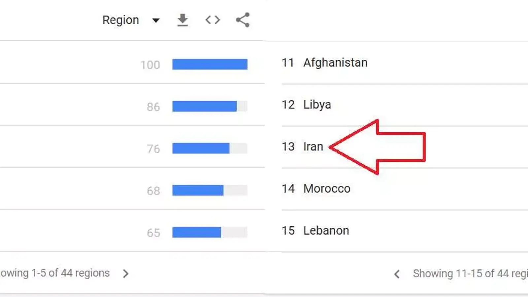Select the embed code icon

[x=212, y=20]
